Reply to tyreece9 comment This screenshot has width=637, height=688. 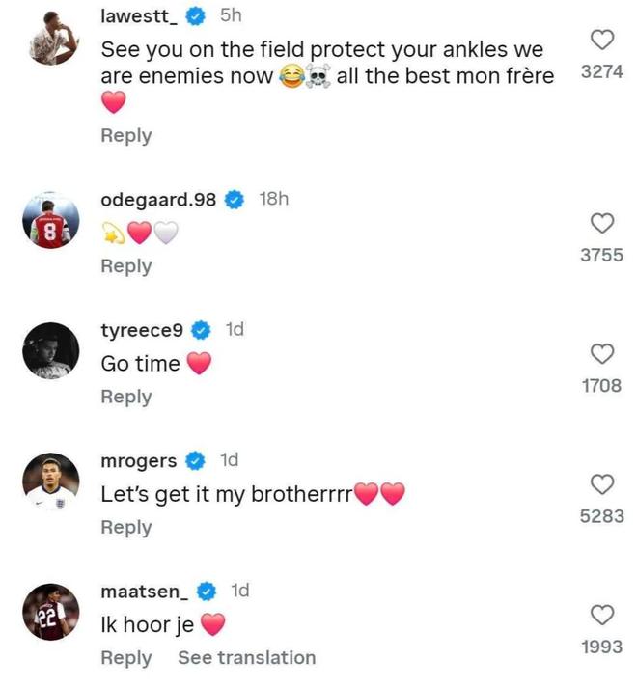(x=126, y=398)
